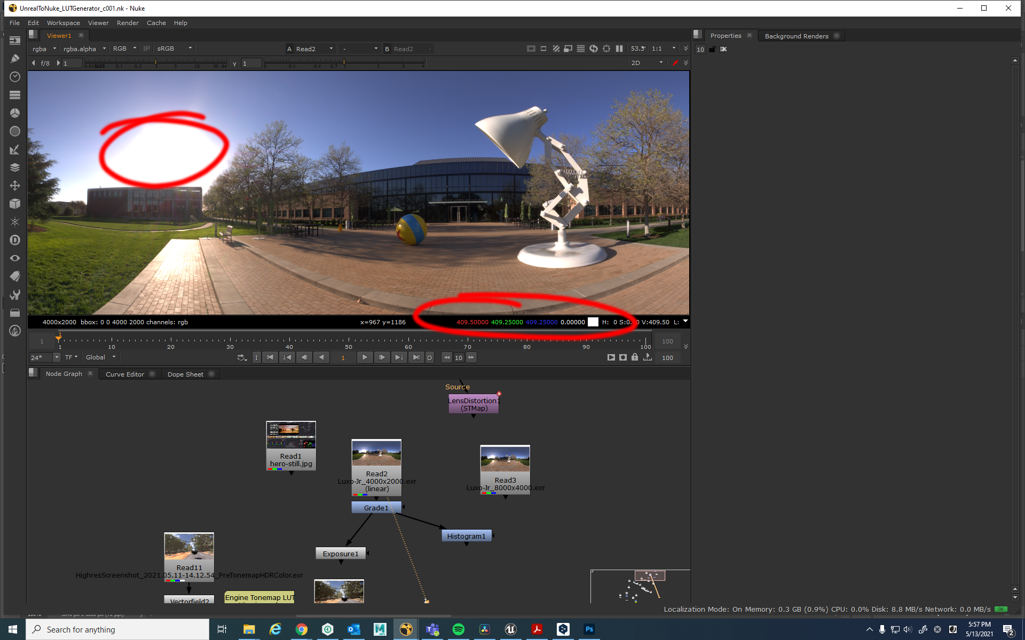Toggle the timeline frame range lock
The width and height of the screenshot is (1025, 640).
(635, 357)
